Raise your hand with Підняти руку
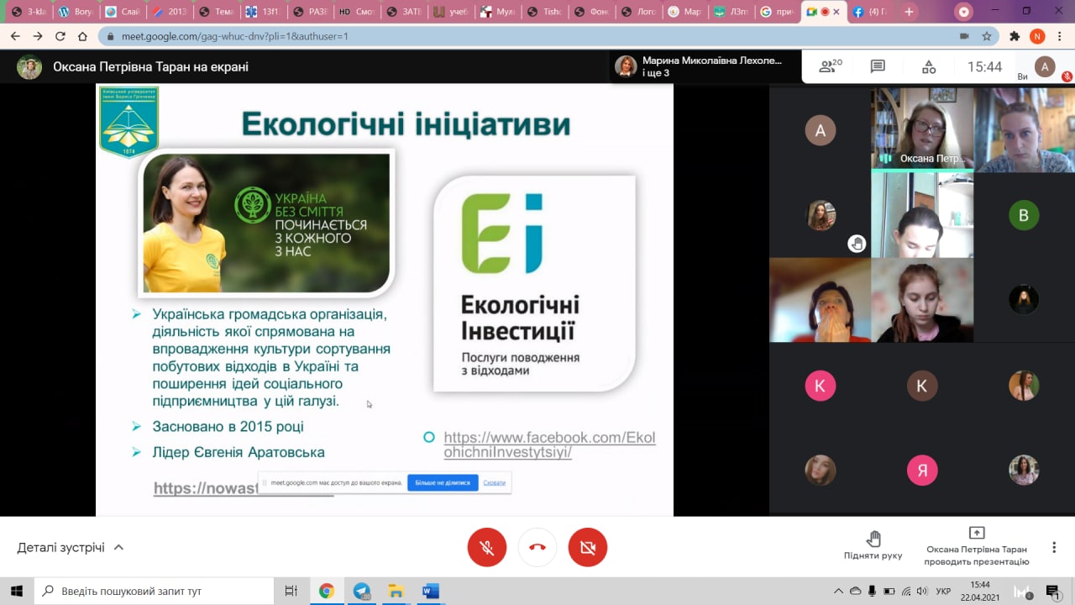 coord(873,545)
